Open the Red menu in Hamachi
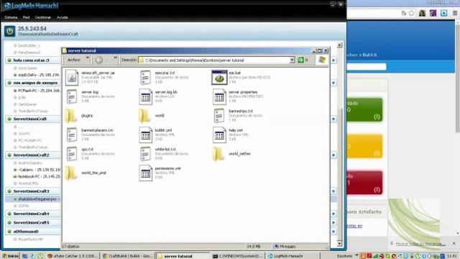The height and width of the screenshot is (259, 460). (x=26, y=17)
